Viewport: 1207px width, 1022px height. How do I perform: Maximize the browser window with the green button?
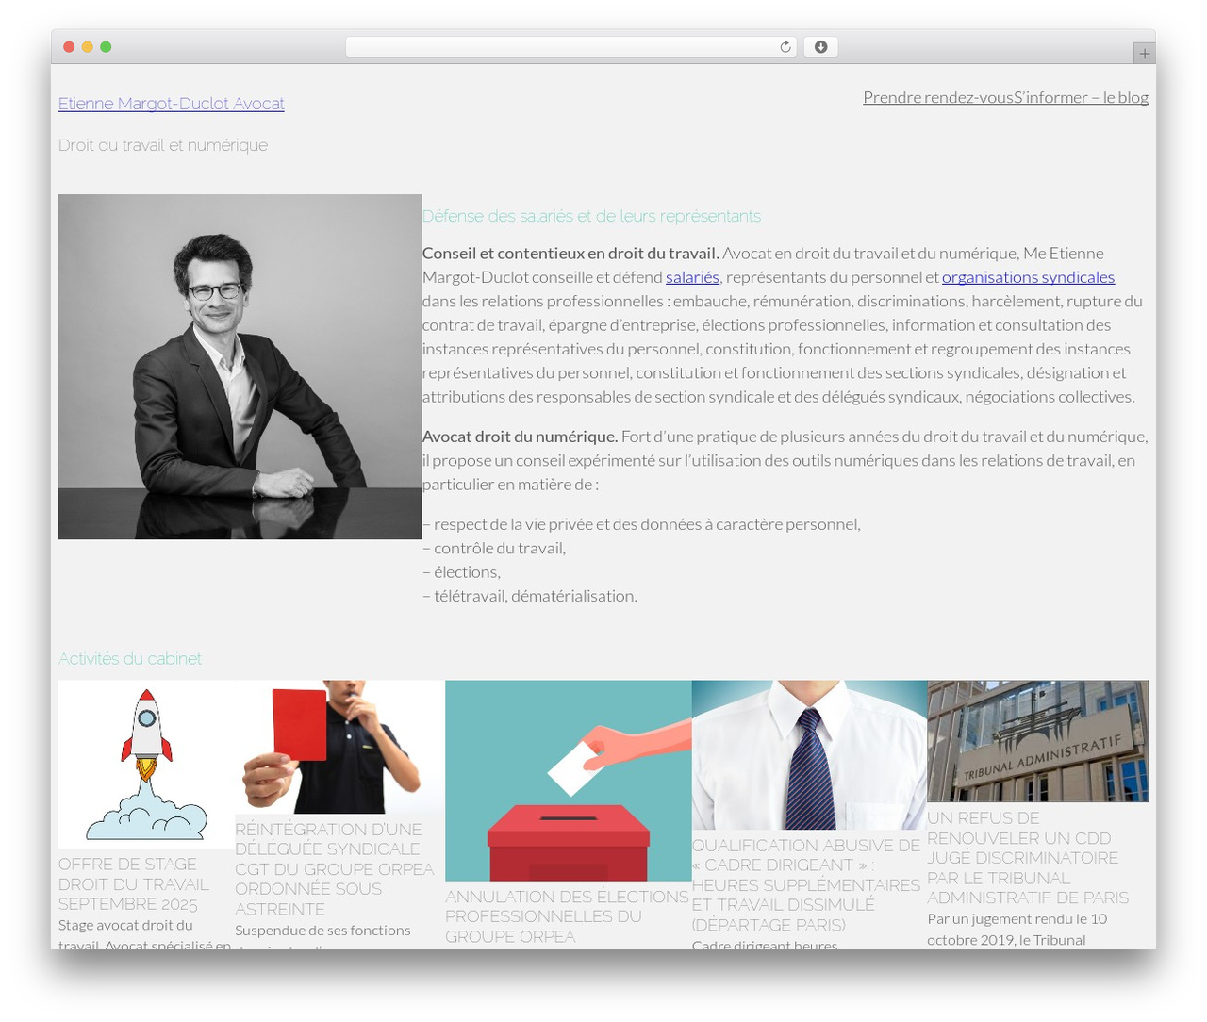[x=106, y=47]
